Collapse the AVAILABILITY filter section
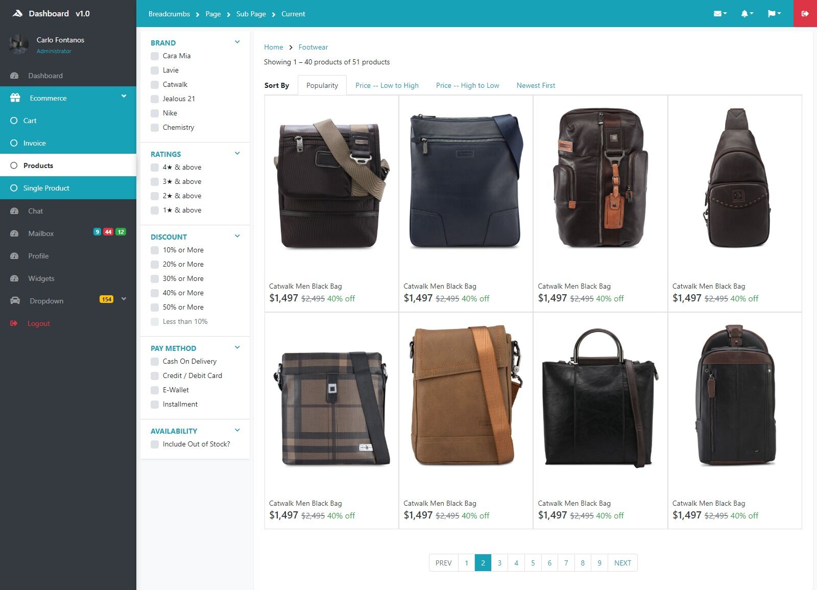Screen dimensions: 817x590 point(237,430)
